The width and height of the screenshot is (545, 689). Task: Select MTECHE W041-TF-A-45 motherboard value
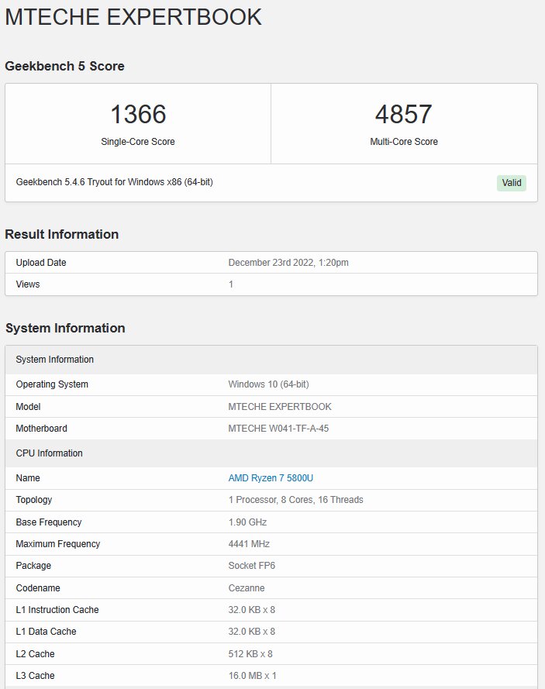[278, 429]
